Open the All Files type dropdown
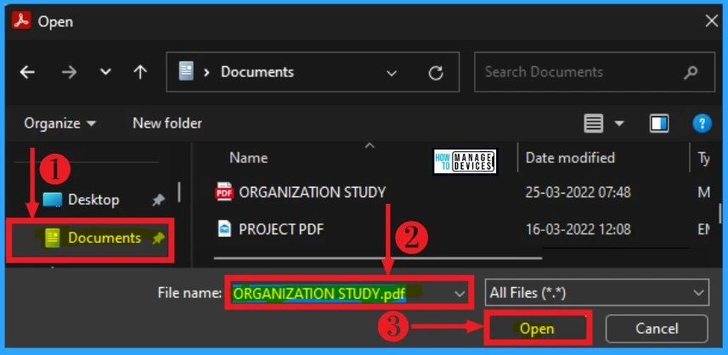This screenshot has width=728, height=355. click(597, 293)
